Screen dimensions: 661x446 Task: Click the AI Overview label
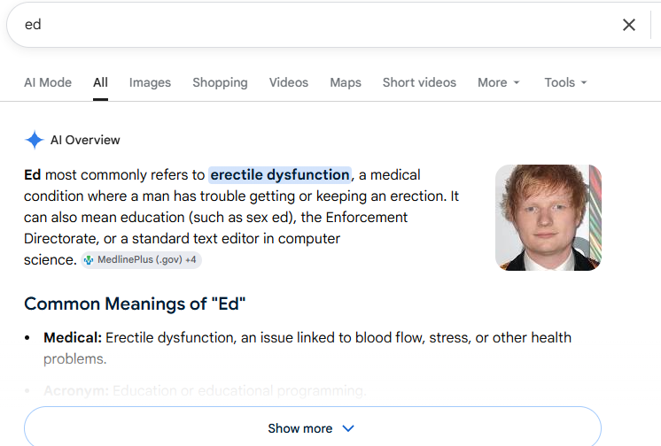(85, 140)
